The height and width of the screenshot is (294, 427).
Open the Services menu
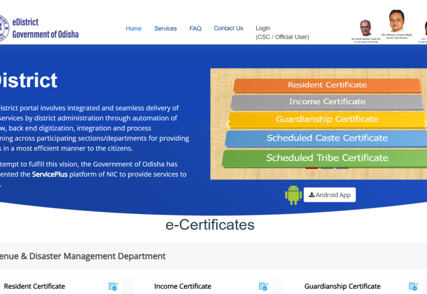click(165, 28)
